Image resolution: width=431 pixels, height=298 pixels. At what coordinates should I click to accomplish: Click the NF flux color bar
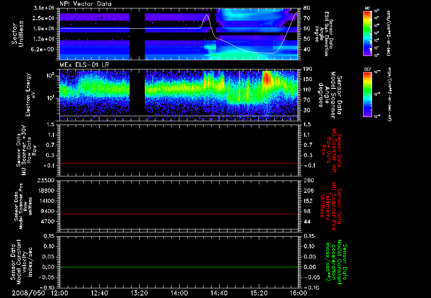click(x=367, y=33)
